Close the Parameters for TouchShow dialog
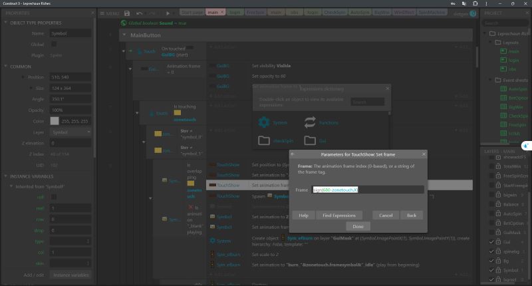This screenshot has width=532, height=286. click(424, 154)
